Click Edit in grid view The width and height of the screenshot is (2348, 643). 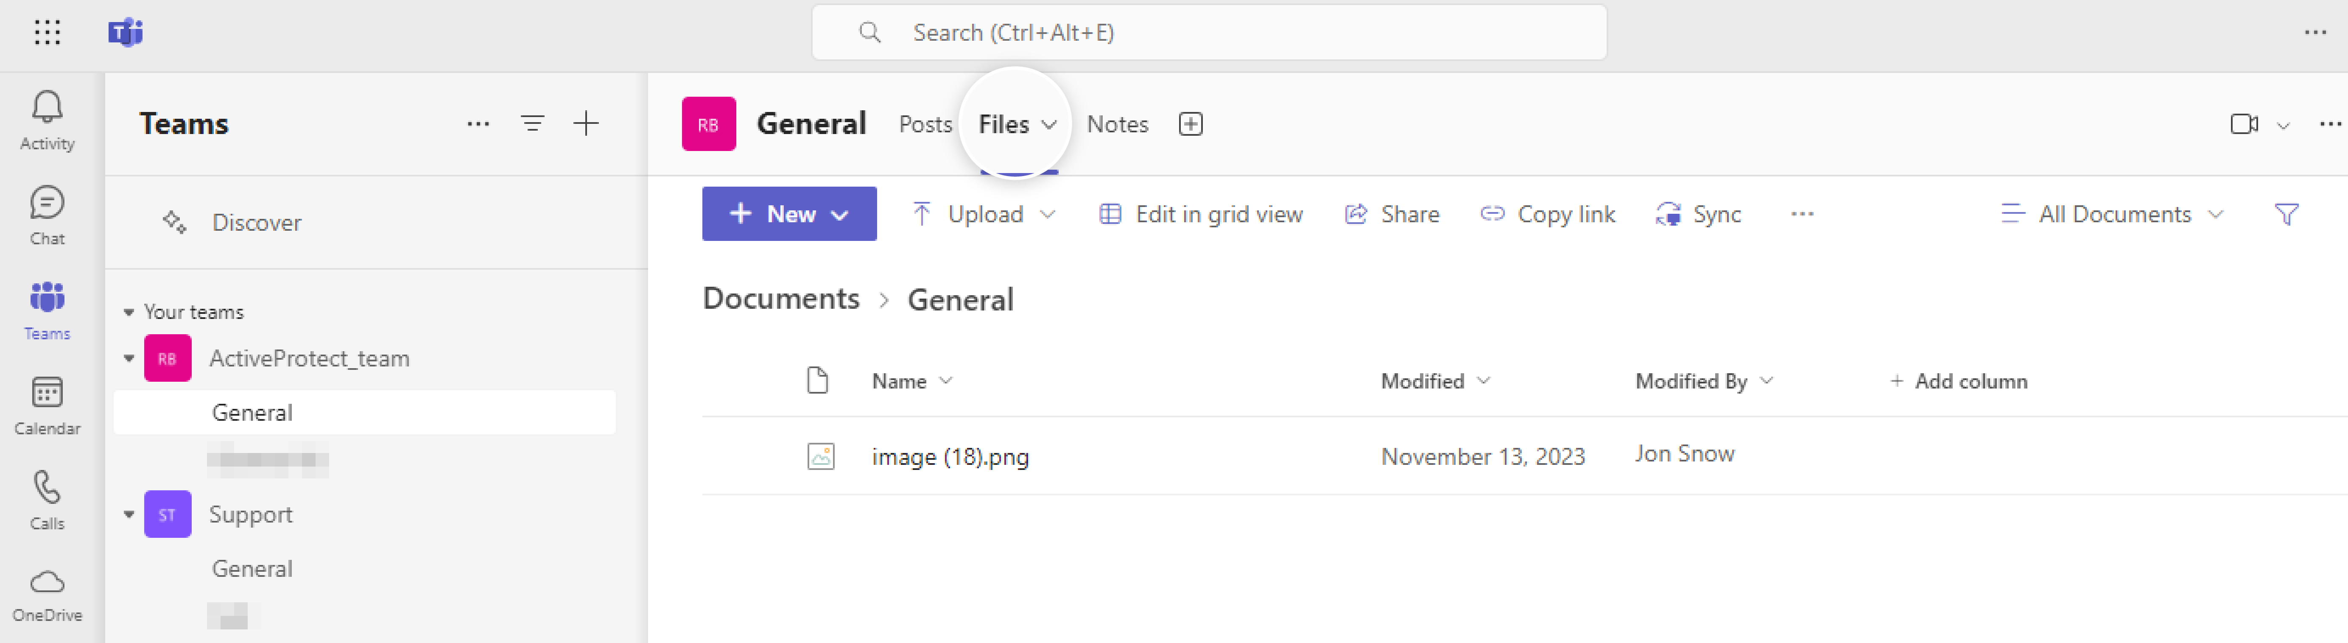click(x=1200, y=214)
